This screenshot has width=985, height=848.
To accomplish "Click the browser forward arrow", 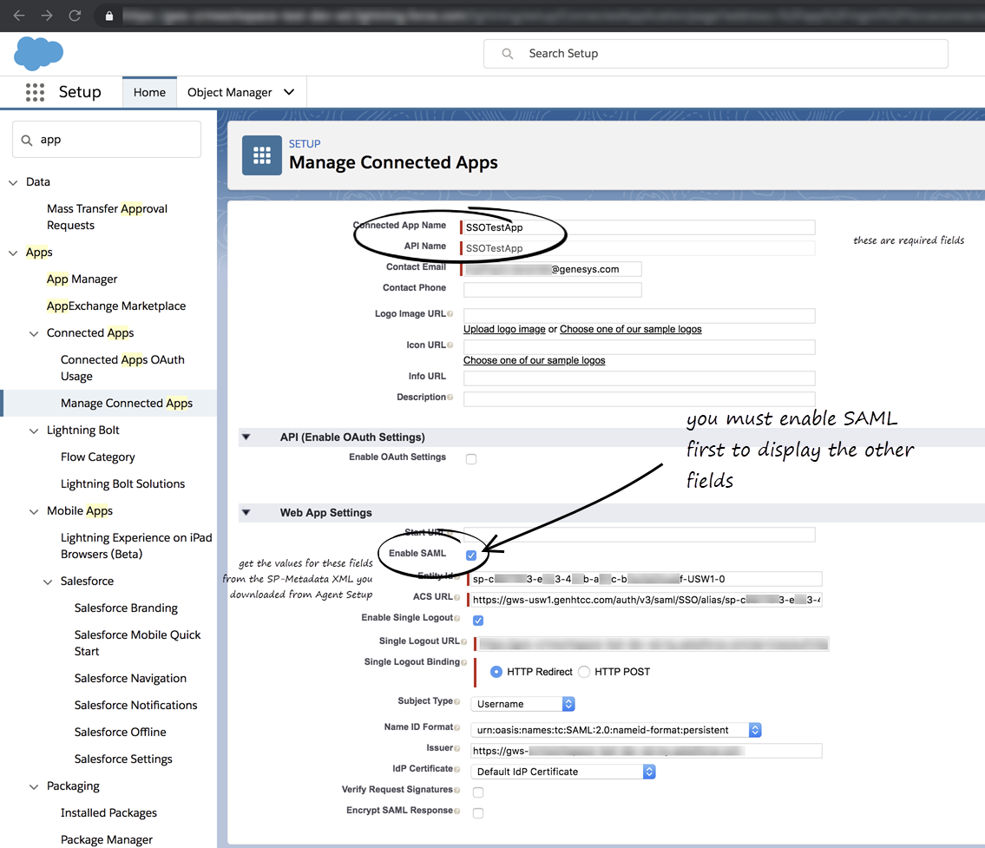I will point(47,15).
